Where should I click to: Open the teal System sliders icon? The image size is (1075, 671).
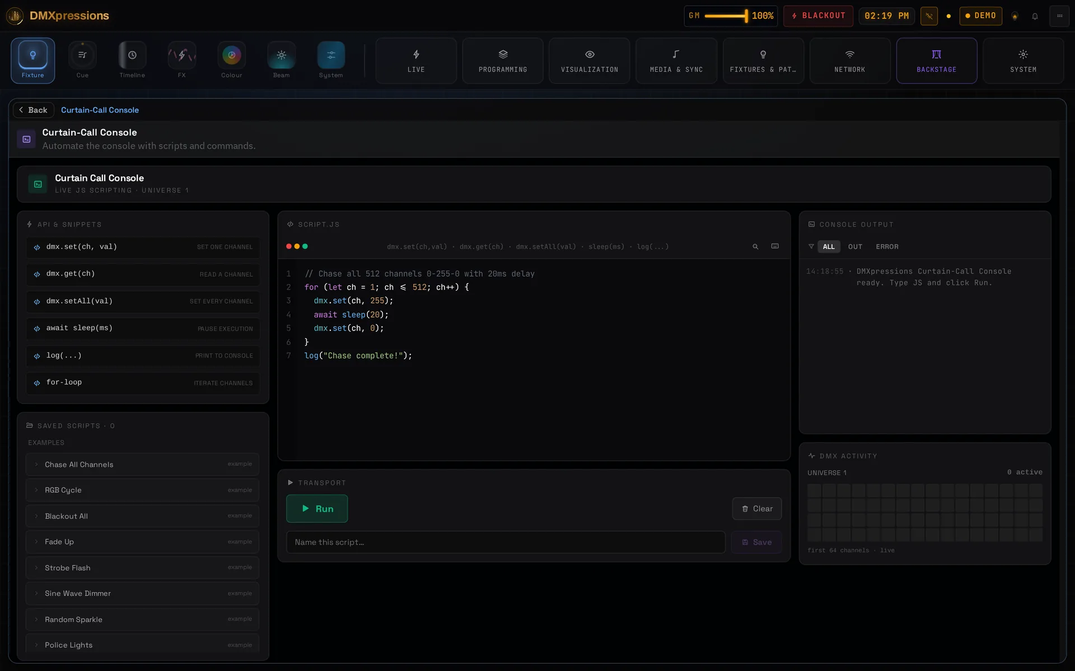click(331, 60)
